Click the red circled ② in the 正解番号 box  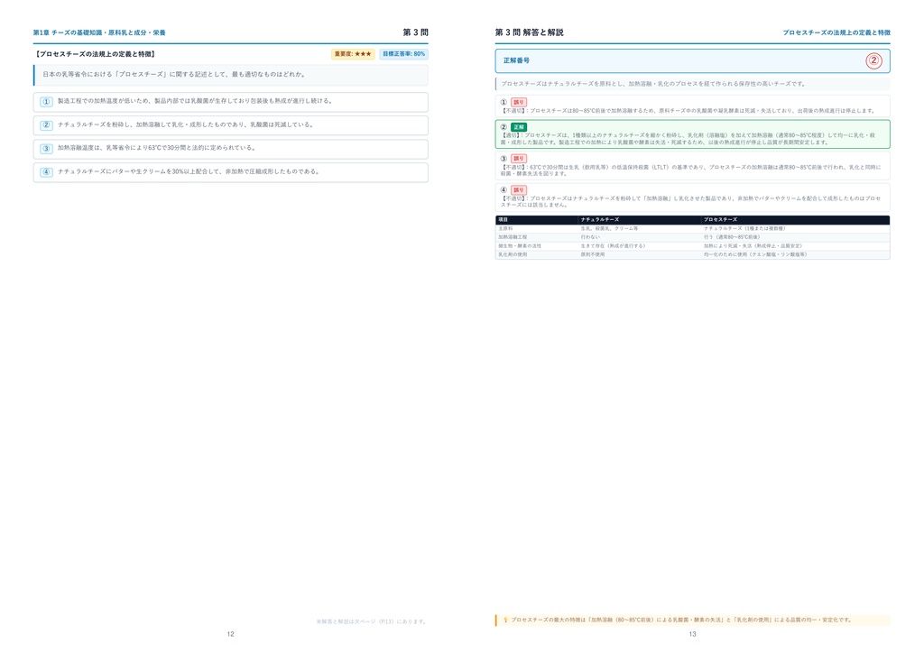pyautogui.click(x=873, y=60)
